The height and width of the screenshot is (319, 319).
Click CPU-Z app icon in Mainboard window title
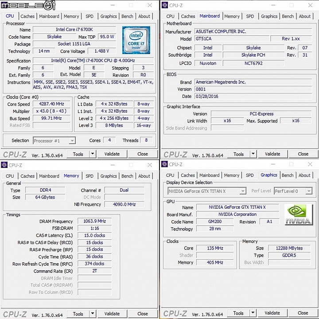(x=164, y=5)
